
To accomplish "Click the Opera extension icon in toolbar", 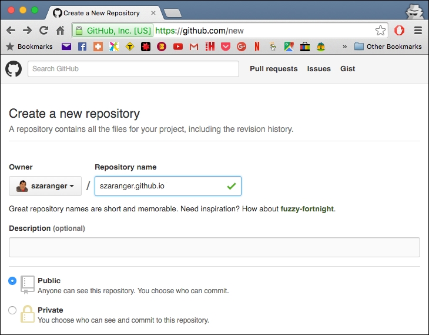I will (x=399, y=31).
